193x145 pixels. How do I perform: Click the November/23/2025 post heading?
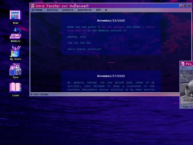(x=111, y=21)
